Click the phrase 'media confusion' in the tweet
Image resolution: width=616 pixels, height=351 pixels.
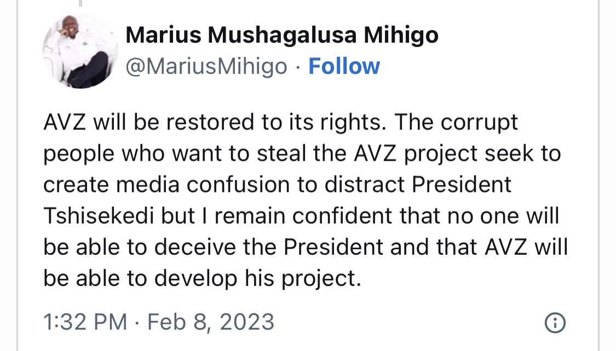pos(206,184)
